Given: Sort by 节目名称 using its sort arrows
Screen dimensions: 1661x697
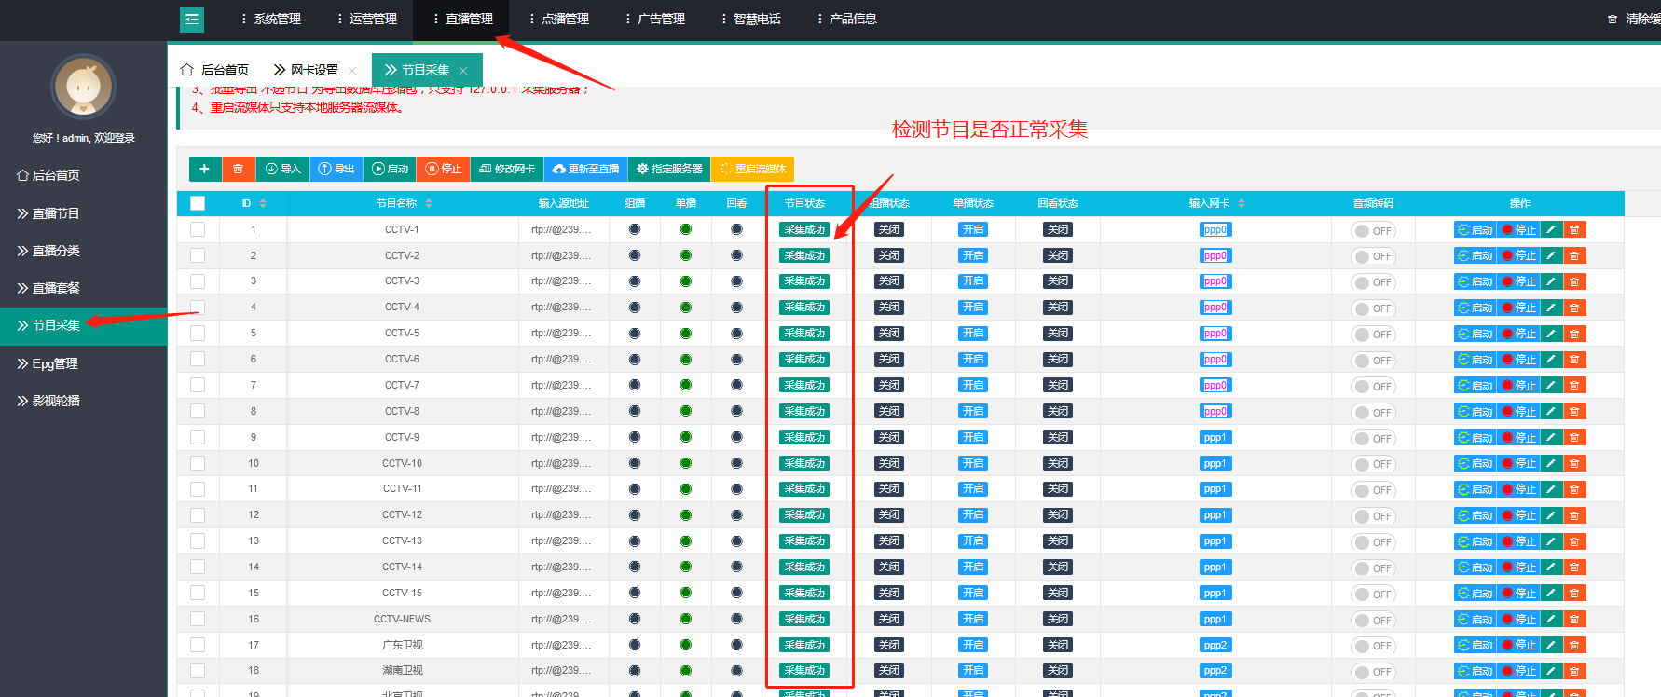Looking at the screenshot, I should point(429,203).
